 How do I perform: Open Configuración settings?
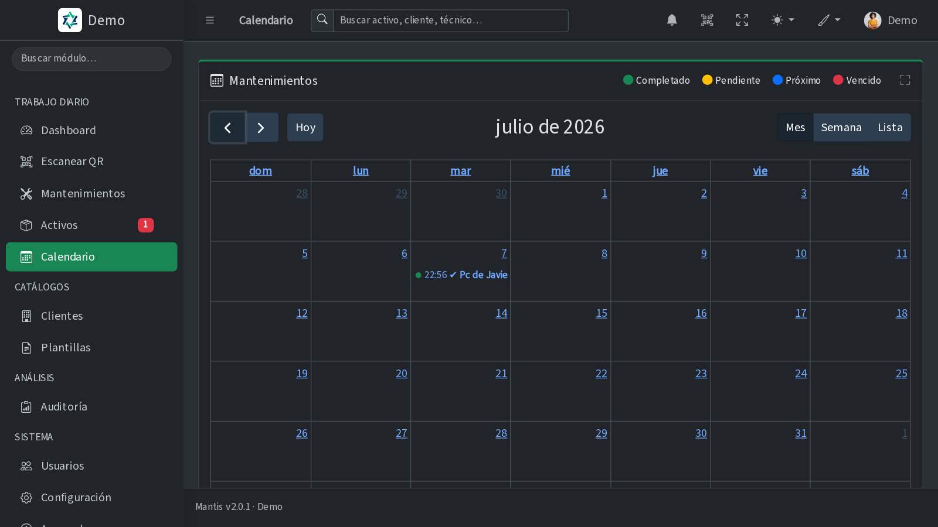tap(91, 497)
